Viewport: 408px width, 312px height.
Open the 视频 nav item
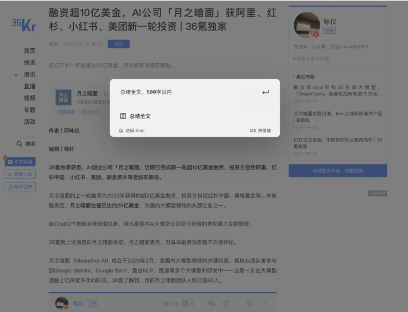click(29, 98)
